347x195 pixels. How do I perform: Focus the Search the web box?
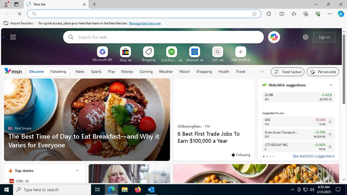tap(163, 37)
